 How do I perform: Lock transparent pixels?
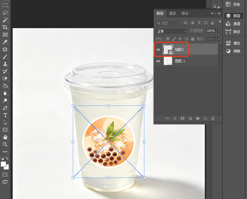tap(168, 39)
